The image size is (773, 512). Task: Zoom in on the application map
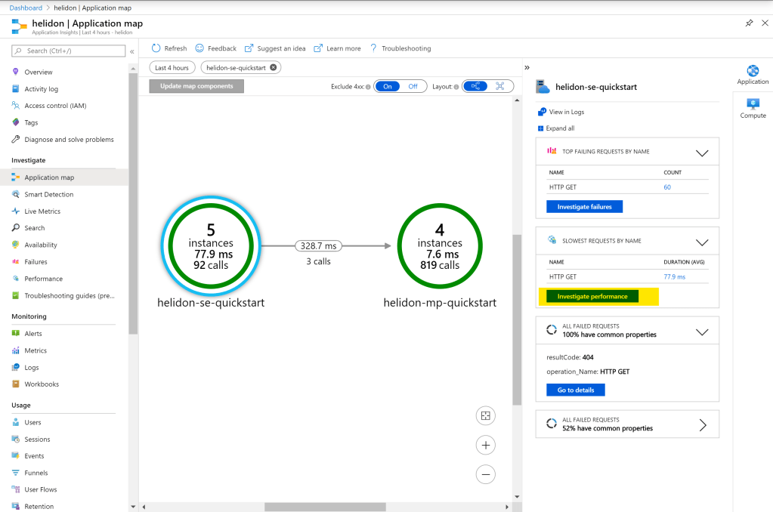(486, 446)
